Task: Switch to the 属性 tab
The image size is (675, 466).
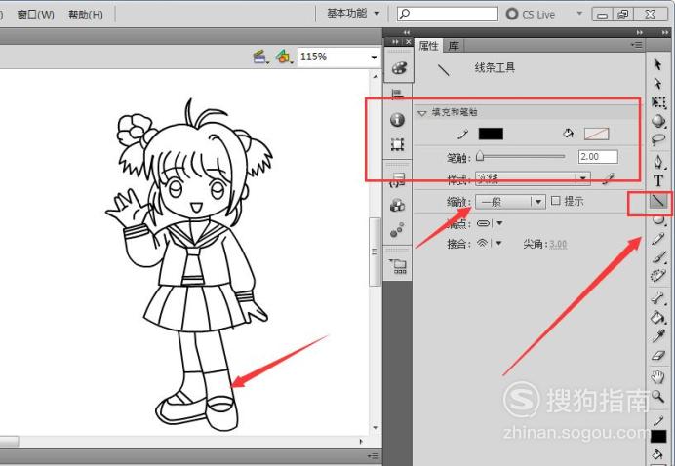Action: pyautogui.click(x=428, y=45)
